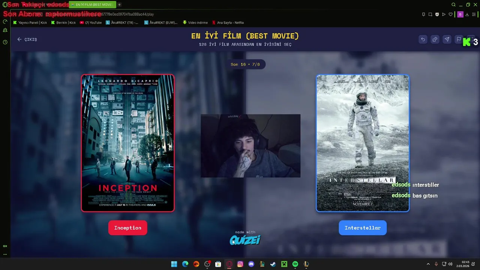Click the flag report icon
The width and height of the screenshot is (480, 270).
click(x=459, y=39)
